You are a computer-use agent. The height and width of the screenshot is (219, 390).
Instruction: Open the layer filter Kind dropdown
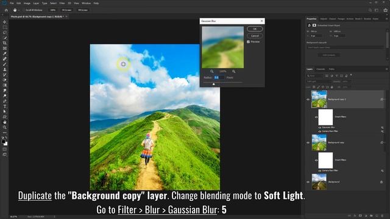[x=314, y=75]
